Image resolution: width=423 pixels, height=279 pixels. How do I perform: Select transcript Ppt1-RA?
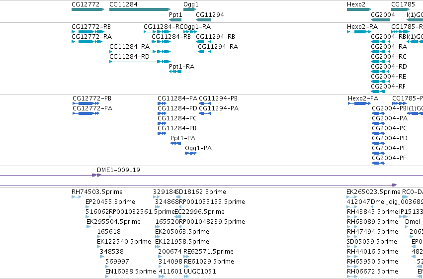click(175, 72)
